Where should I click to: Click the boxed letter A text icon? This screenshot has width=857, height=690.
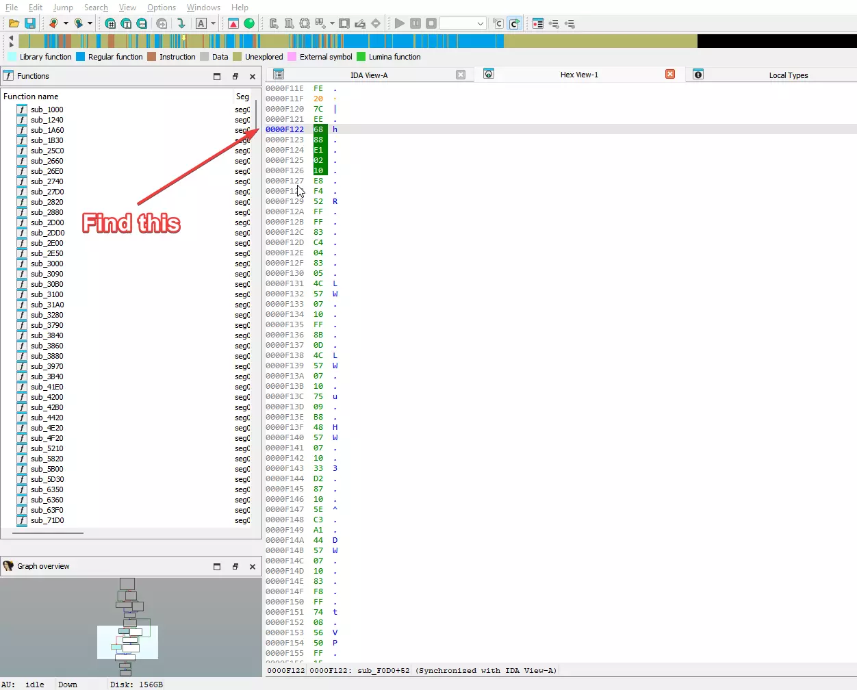[x=201, y=23]
